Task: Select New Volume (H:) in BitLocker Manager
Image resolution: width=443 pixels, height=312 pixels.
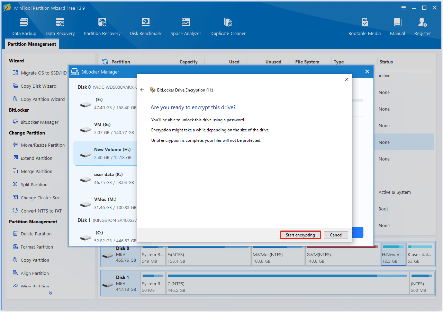Action: point(105,153)
